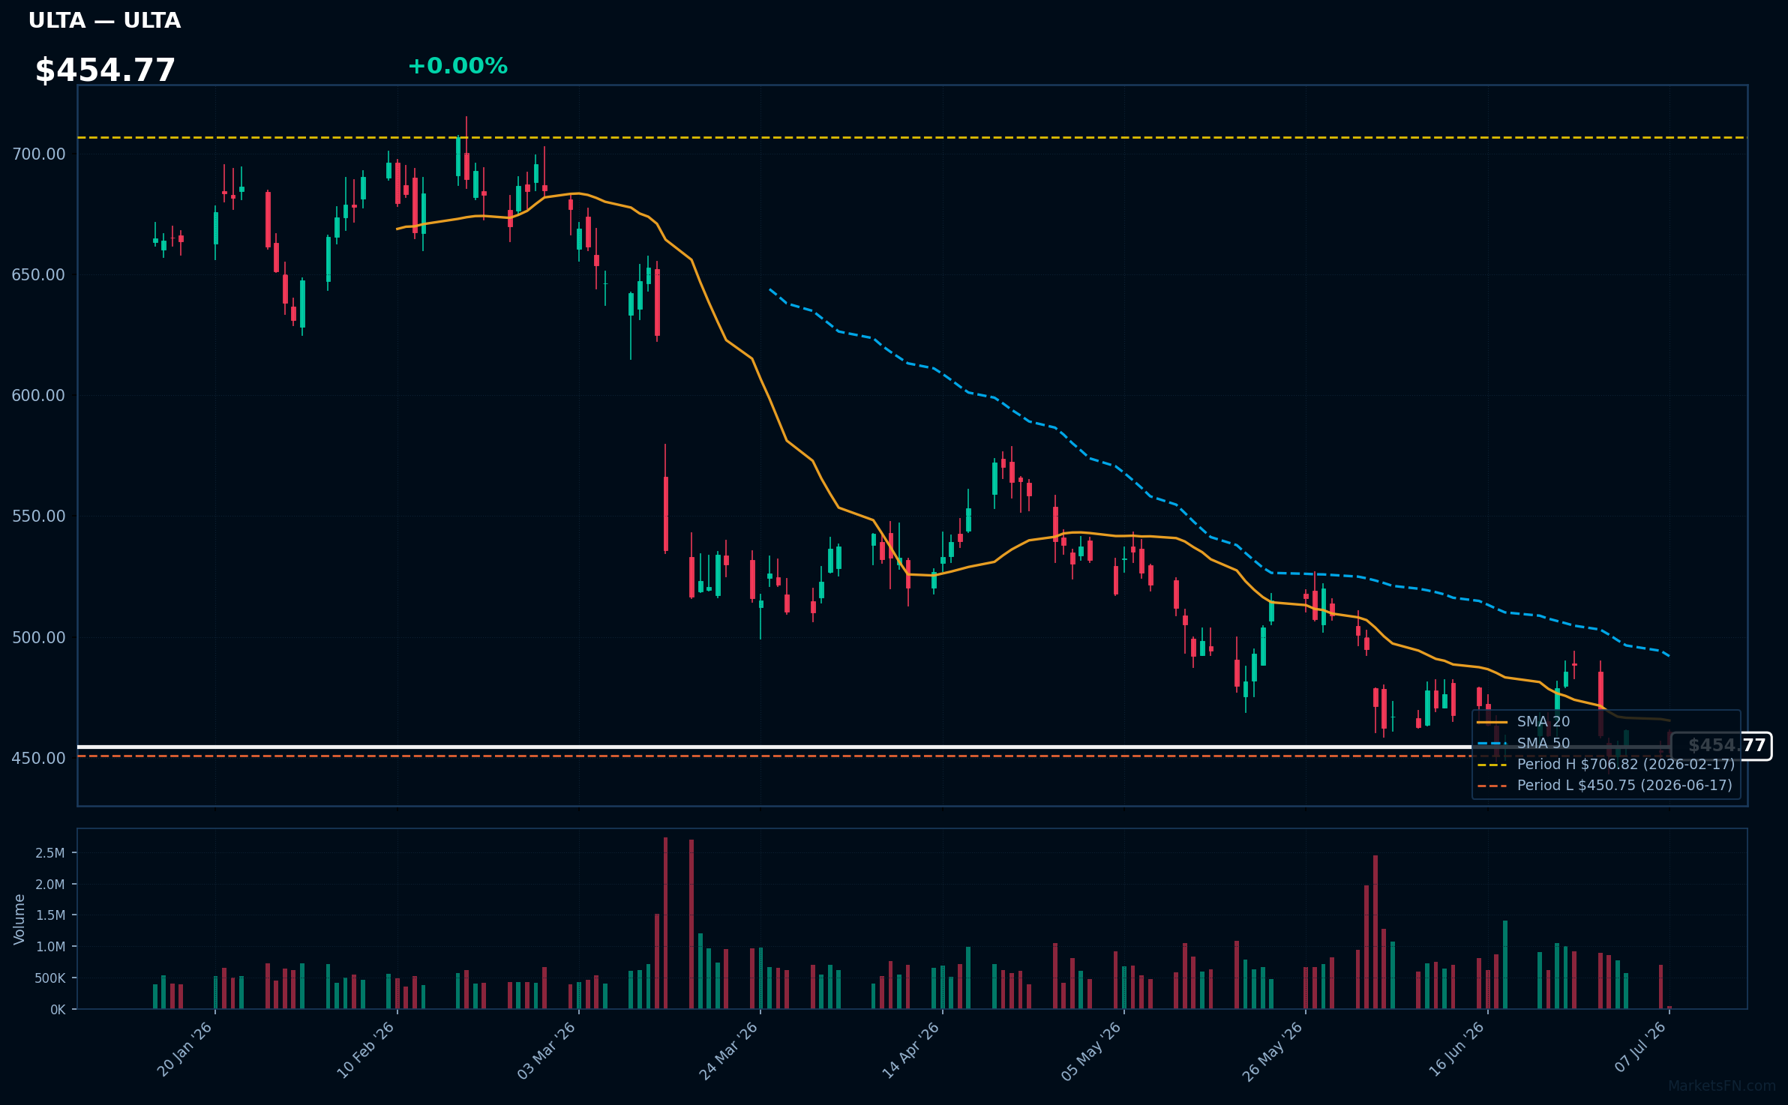The height and width of the screenshot is (1105, 1788).
Task: Click the ULTA — ULTA chart title
Action: click(104, 21)
